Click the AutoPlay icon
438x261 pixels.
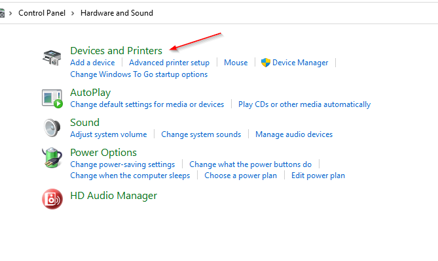coord(52,99)
